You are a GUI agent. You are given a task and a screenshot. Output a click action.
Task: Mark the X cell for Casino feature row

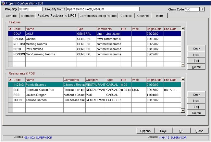coord(10,39)
